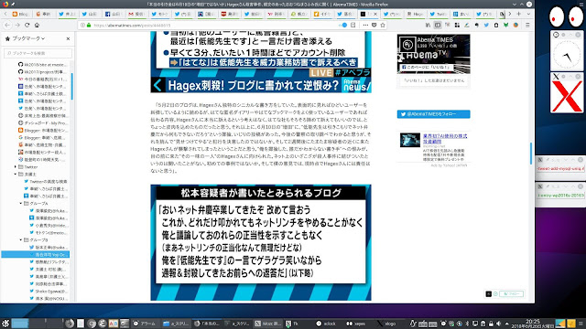586x329 pixels.
Task: Open the 'Twitterの高度な検索' bookmark
Action: 46,181
